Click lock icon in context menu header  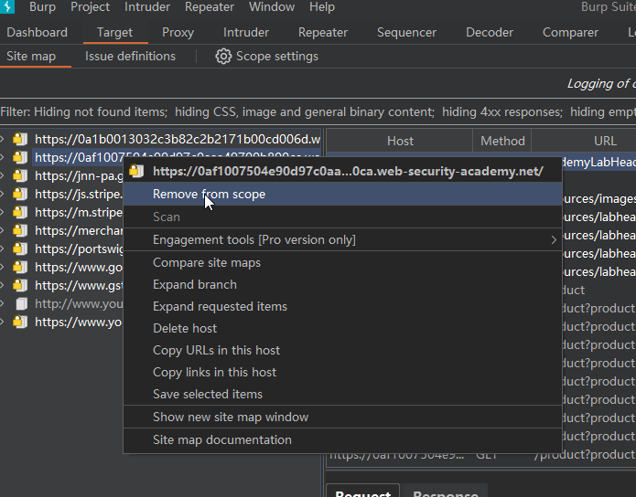pyautogui.click(x=136, y=171)
